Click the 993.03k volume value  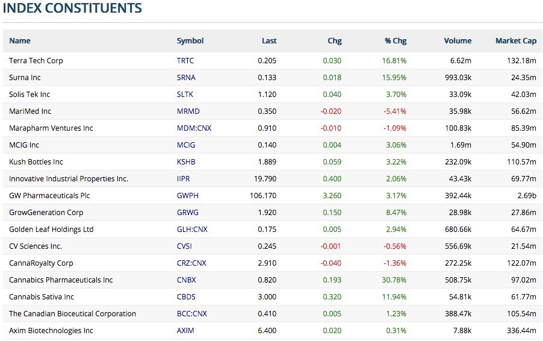(x=458, y=78)
